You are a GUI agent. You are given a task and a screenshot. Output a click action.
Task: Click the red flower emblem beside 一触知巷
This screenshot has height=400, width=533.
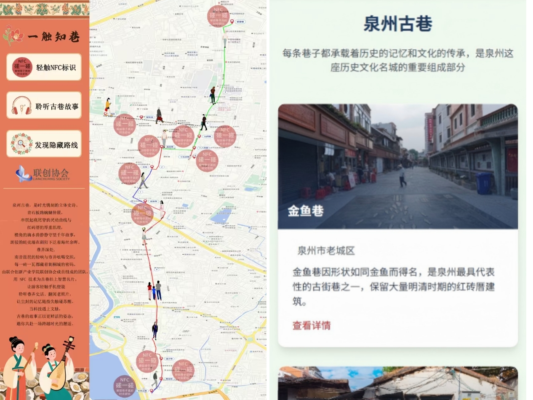point(13,35)
